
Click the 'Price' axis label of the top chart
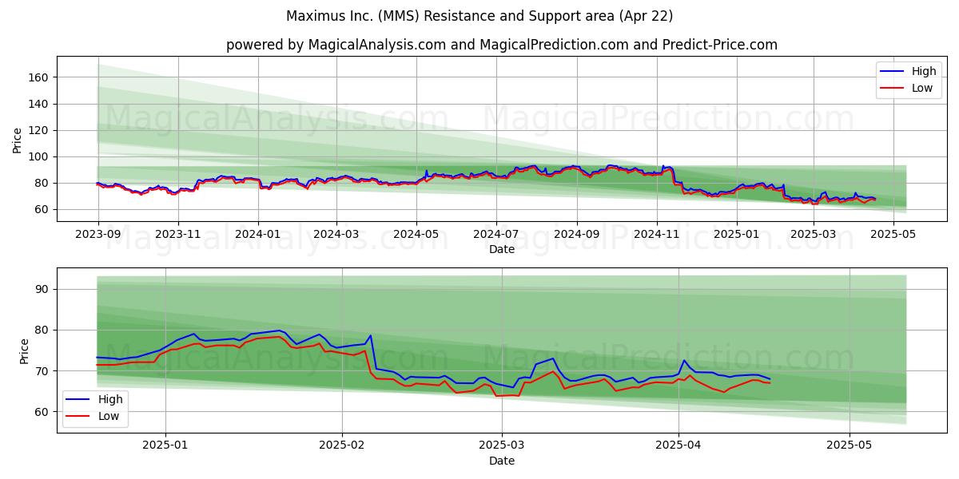(18, 141)
